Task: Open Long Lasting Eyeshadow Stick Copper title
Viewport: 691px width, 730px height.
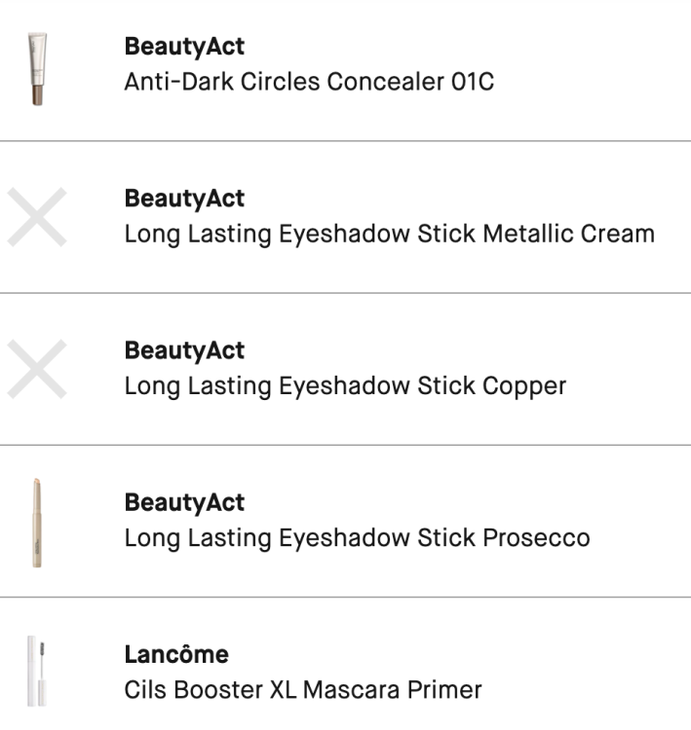Action: click(x=345, y=385)
